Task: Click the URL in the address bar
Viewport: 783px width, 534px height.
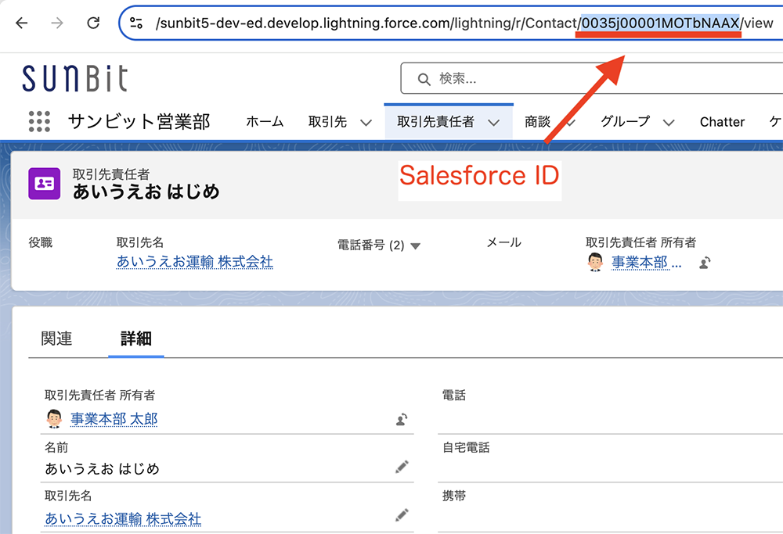Action: 464,23
